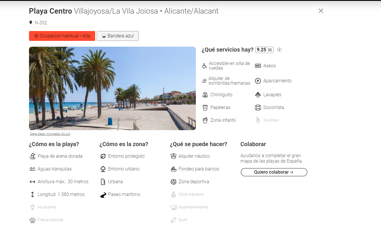
Task: Click the 'Fondeo para barcos' label
Action: coord(199,169)
